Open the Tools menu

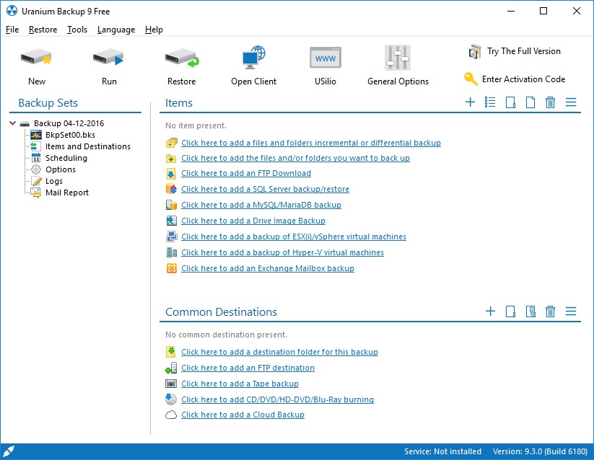point(78,30)
